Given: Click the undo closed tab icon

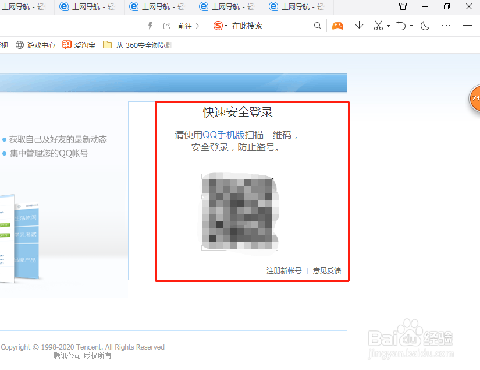Looking at the screenshot, I should (401, 26).
